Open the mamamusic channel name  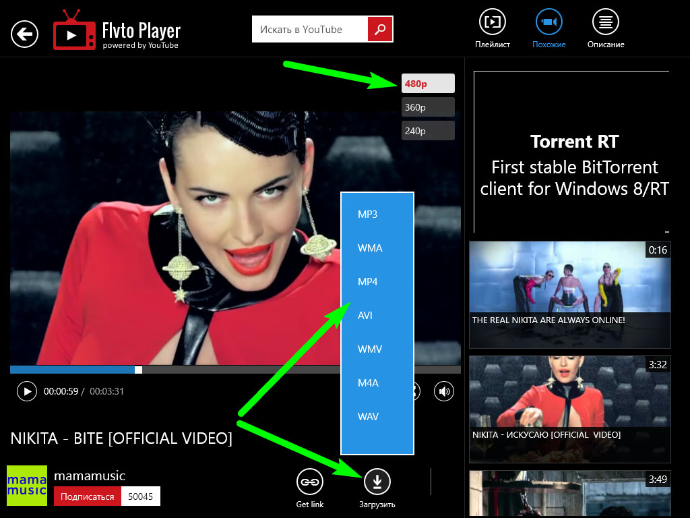[x=90, y=476]
